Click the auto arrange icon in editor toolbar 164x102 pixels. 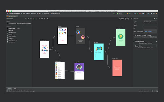pyautogui.click(x=48, y=19)
